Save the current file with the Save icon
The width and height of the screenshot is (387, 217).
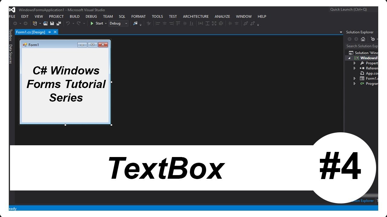click(52, 24)
